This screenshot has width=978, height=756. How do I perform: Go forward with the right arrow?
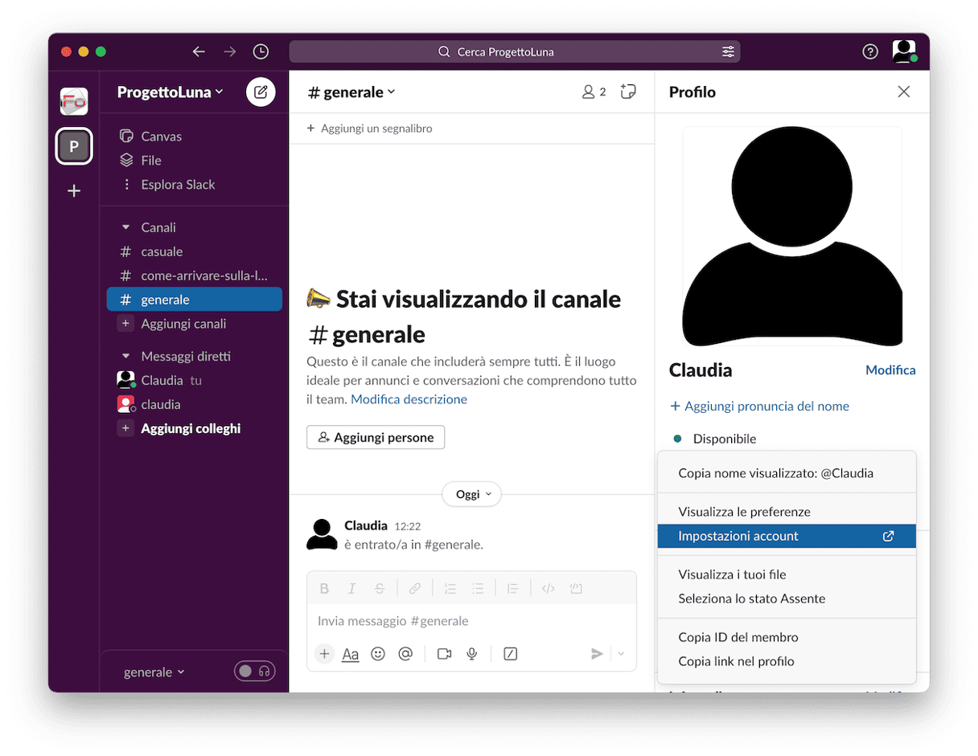[x=230, y=51]
